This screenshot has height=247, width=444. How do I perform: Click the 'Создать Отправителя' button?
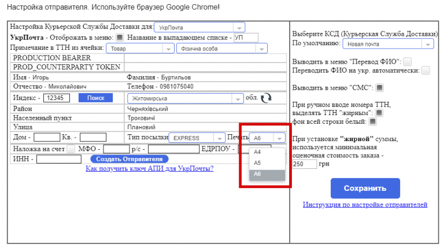[129, 158]
